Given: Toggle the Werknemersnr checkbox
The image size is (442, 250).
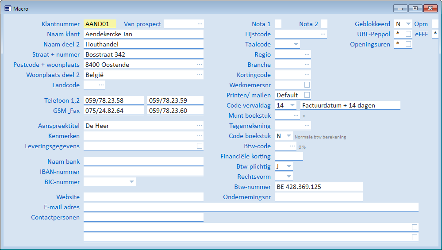Looking at the screenshot, I should click(307, 85).
